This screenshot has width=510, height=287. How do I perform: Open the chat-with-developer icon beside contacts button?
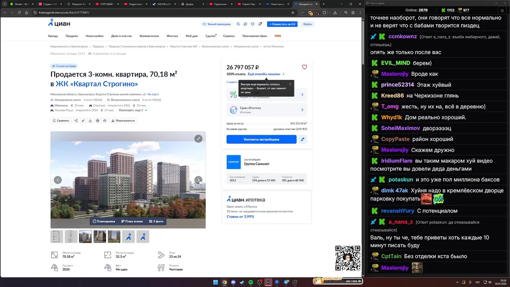pos(303,139)
